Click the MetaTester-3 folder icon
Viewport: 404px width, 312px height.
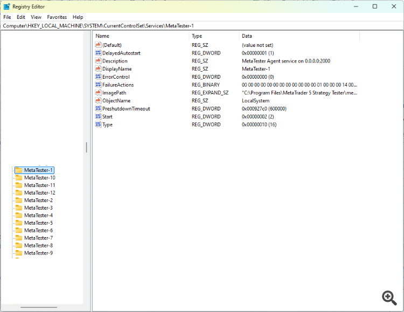point(19,208)
